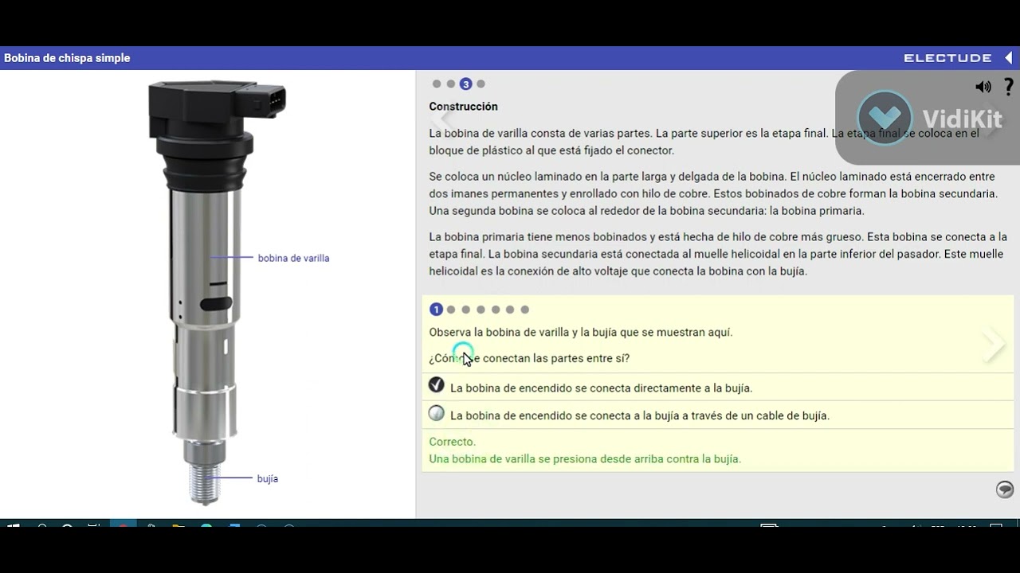This screenshot has height=573, width=1020.
Task: Jump to lesson page dot four
Action: (481, 84)
